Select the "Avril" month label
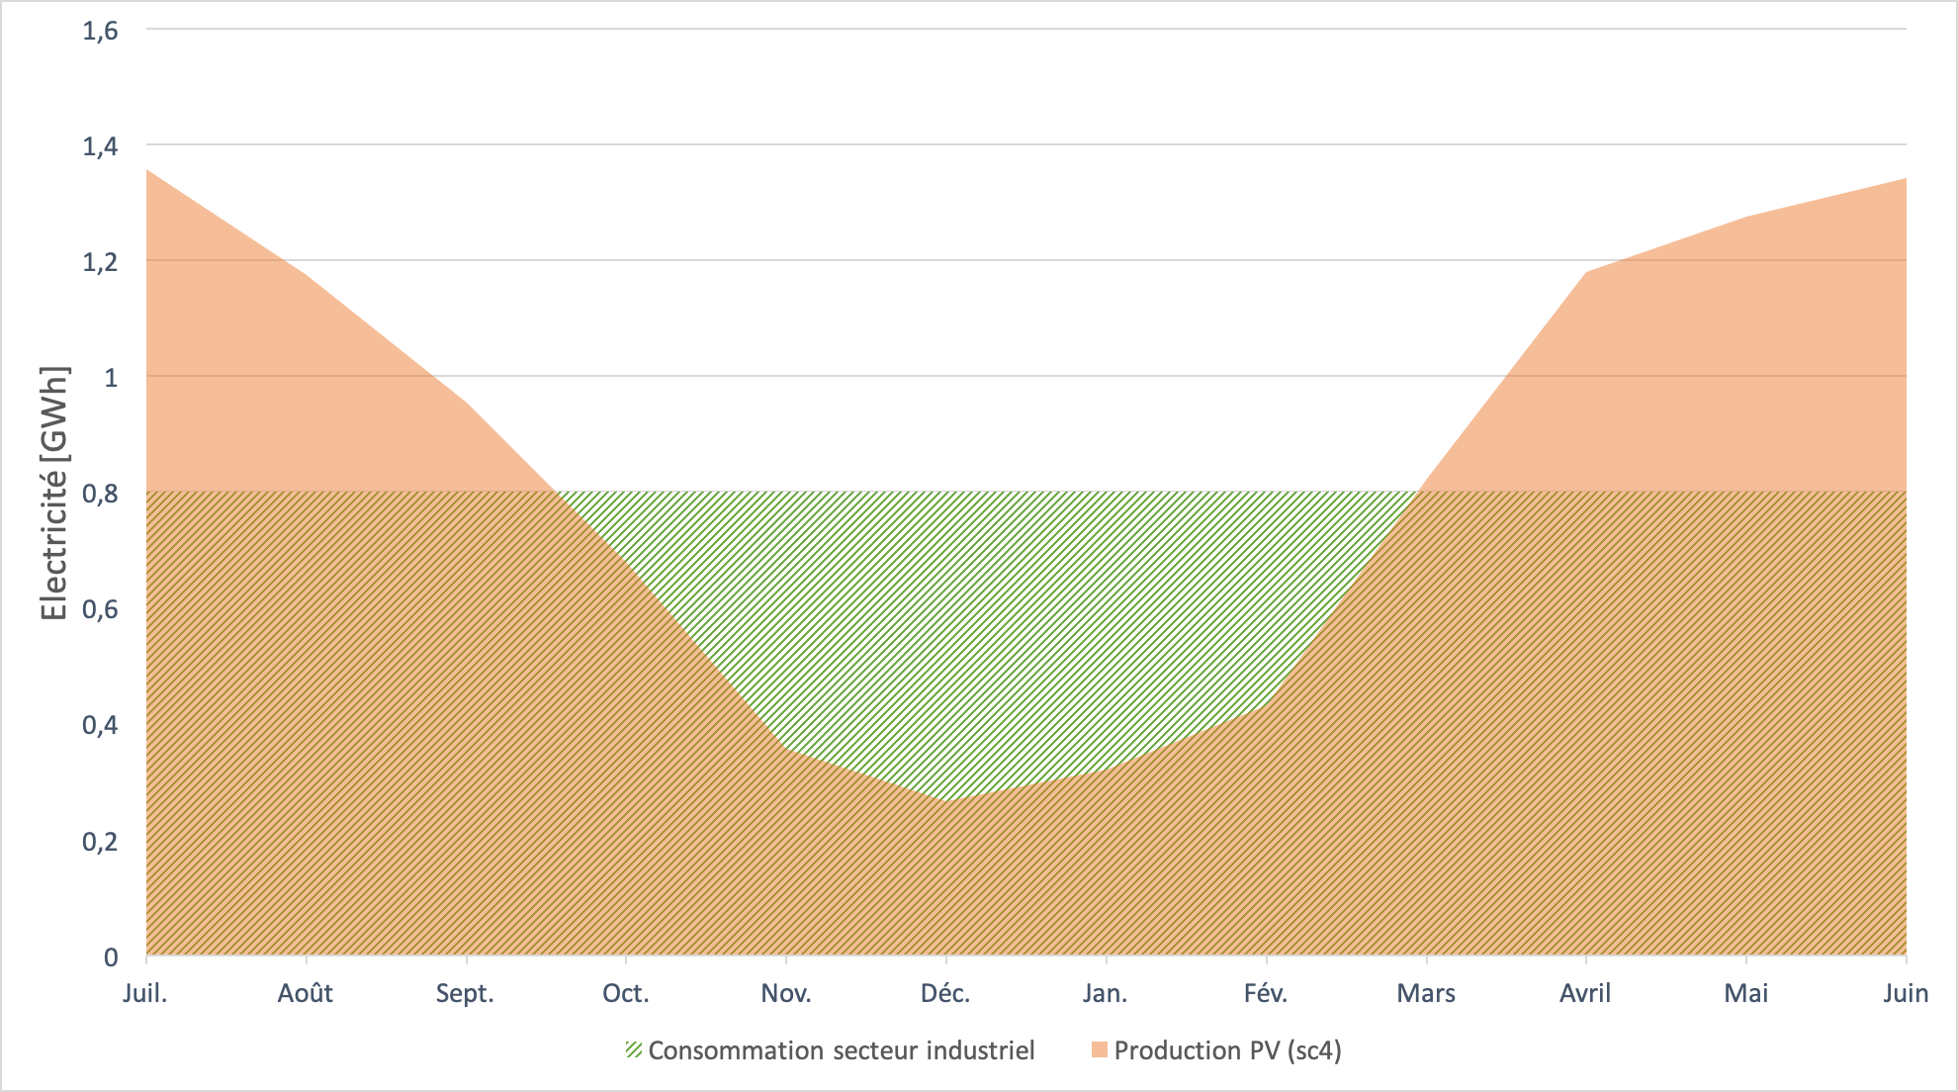The width and height of the screenshot is (1958, 1092). 1585,993
